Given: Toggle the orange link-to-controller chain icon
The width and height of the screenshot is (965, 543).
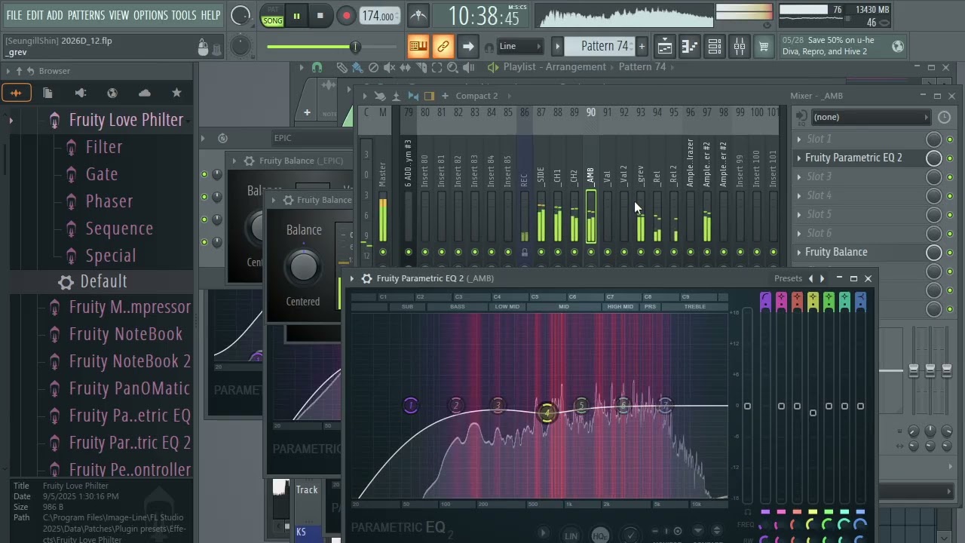Looking at the screenshot, I should [443, 47].
